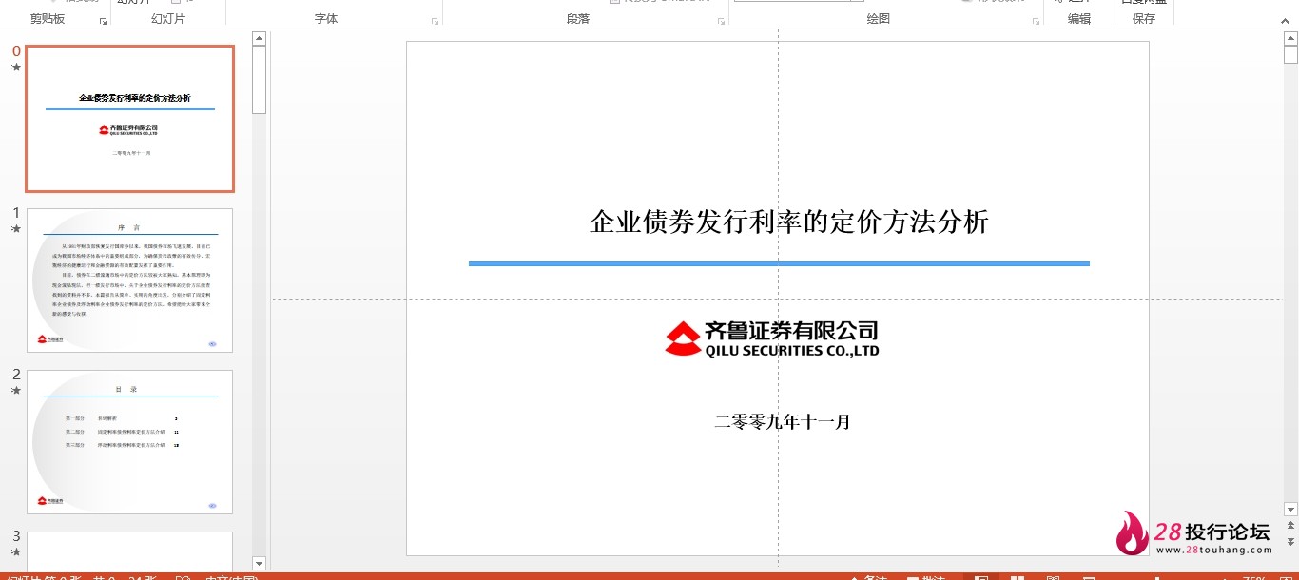Open the 段落 group dialog launcher
Screen dimensions: 1299x580
[721, 20]
